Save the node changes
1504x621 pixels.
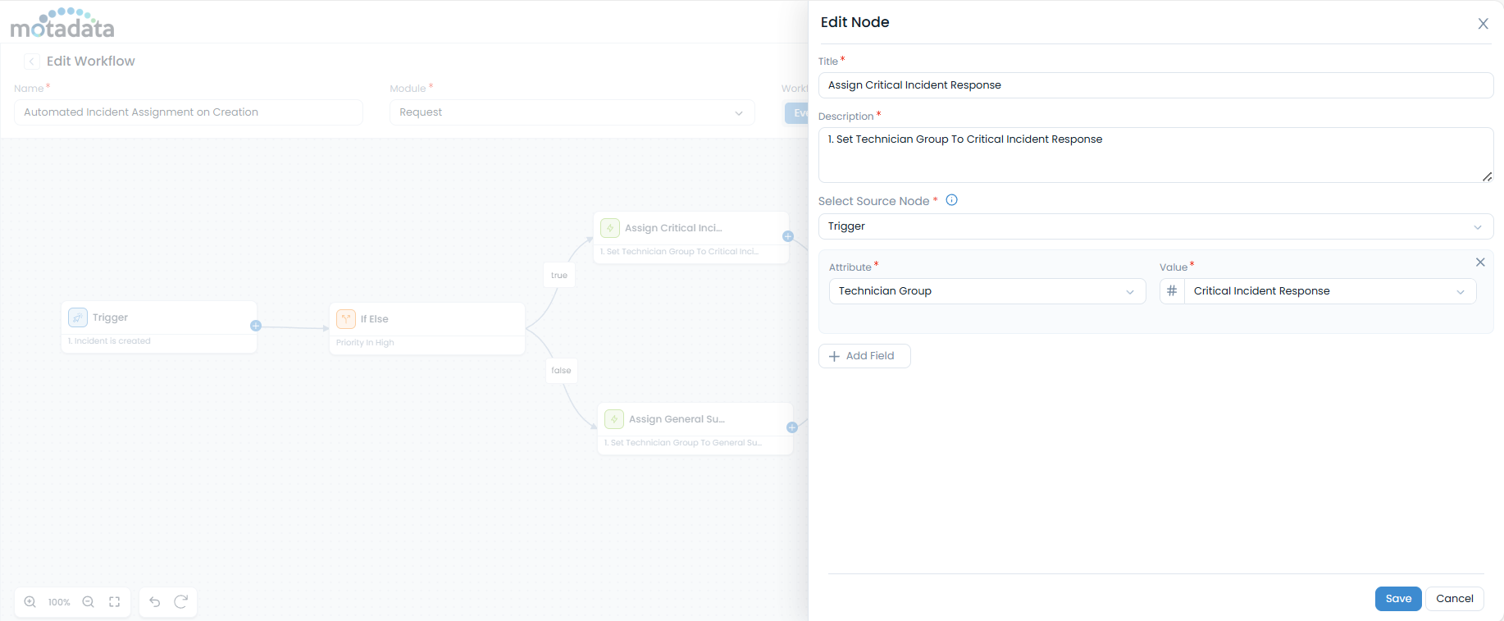[x=1398, y=599]
